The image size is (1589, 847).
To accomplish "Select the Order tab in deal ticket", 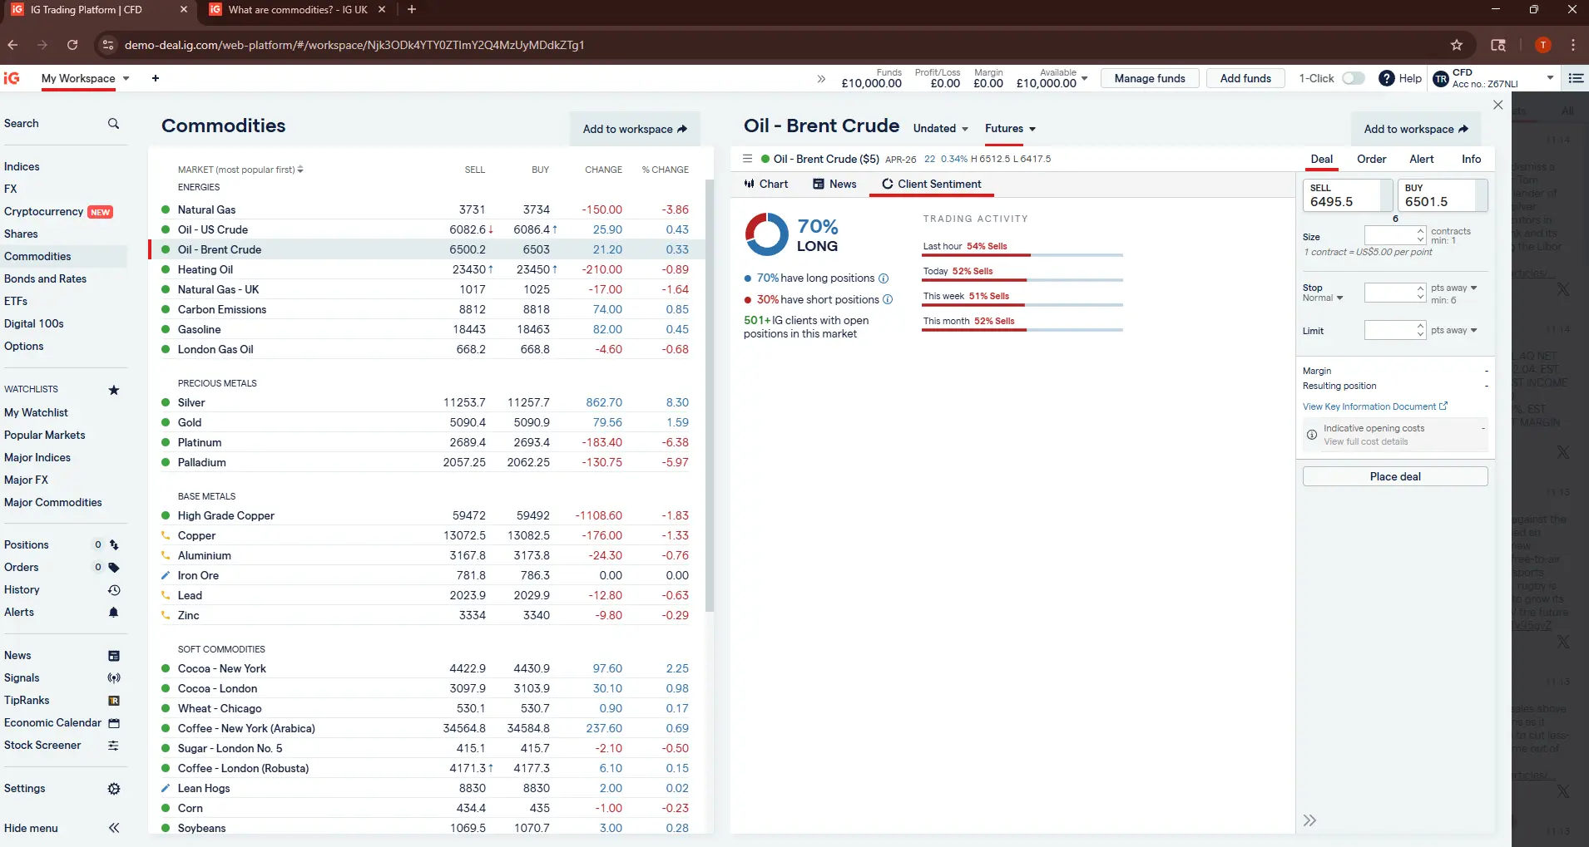I will tap(1371, 159).
